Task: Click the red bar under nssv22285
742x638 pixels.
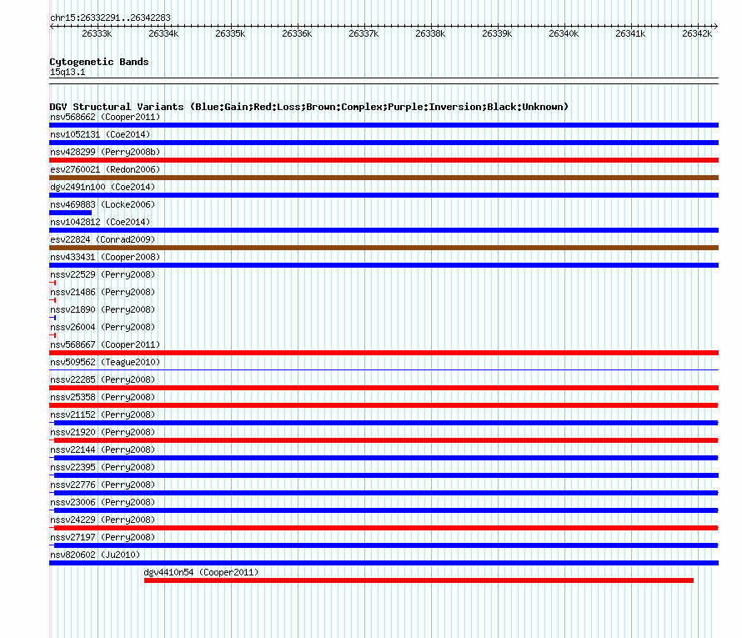Action: (x=384, y=388)
